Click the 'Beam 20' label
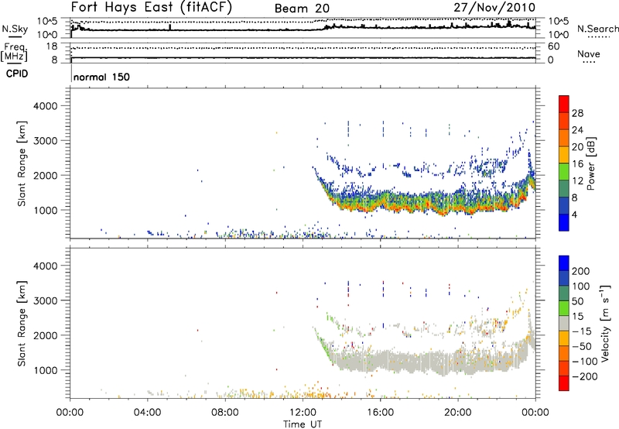The width and height of the screenshot is (619, 429). (302, 9)
